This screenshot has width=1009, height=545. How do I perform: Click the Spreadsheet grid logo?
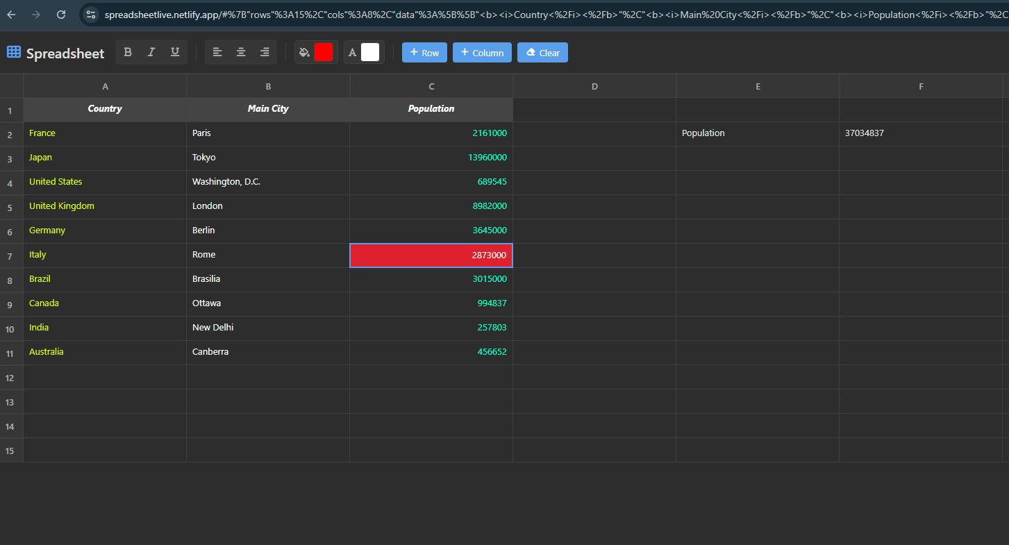pos(13,52)
